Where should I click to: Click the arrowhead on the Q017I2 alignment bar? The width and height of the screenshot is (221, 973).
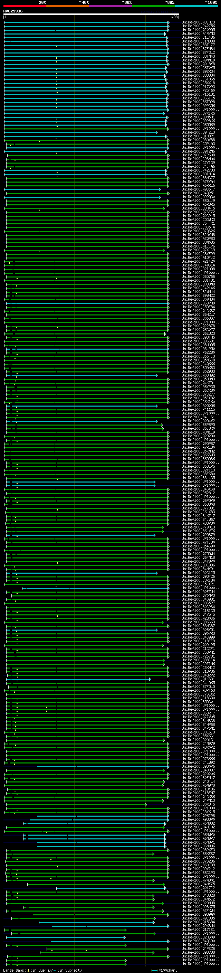pos(165,888)
